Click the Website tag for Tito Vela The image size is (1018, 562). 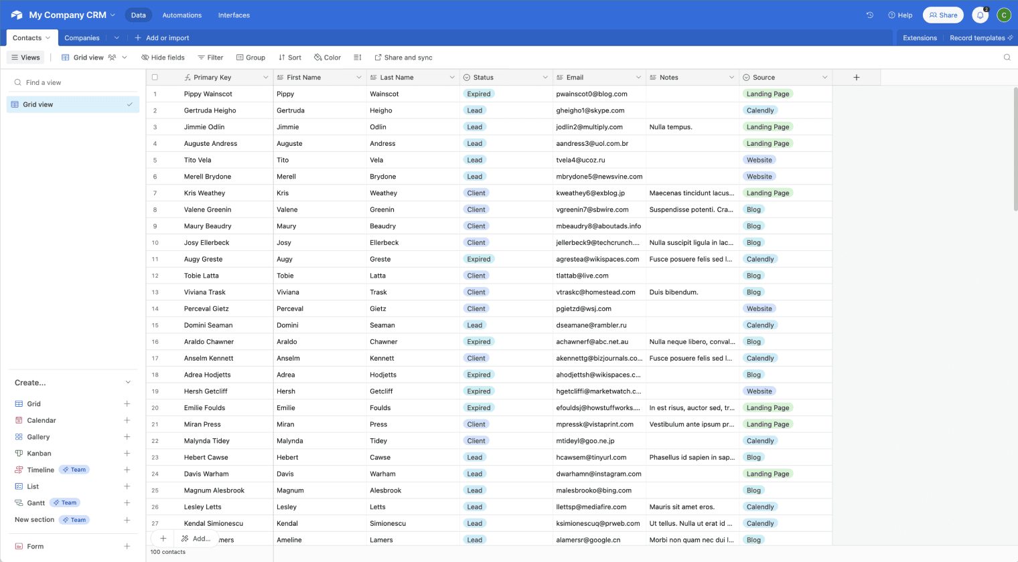point(759,160)
